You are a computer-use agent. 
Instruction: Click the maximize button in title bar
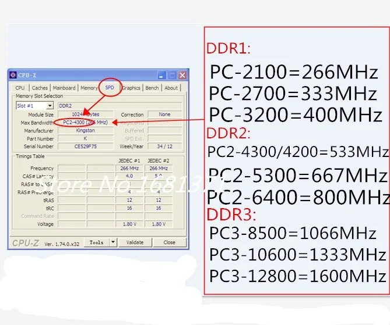pyautogui.click(x=171, y=75)
